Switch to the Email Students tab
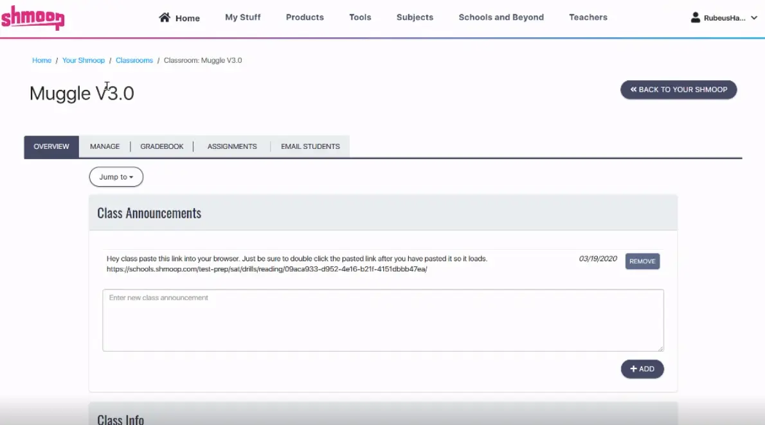The width and height of the screenshot is (765, 425). [310, 147]
